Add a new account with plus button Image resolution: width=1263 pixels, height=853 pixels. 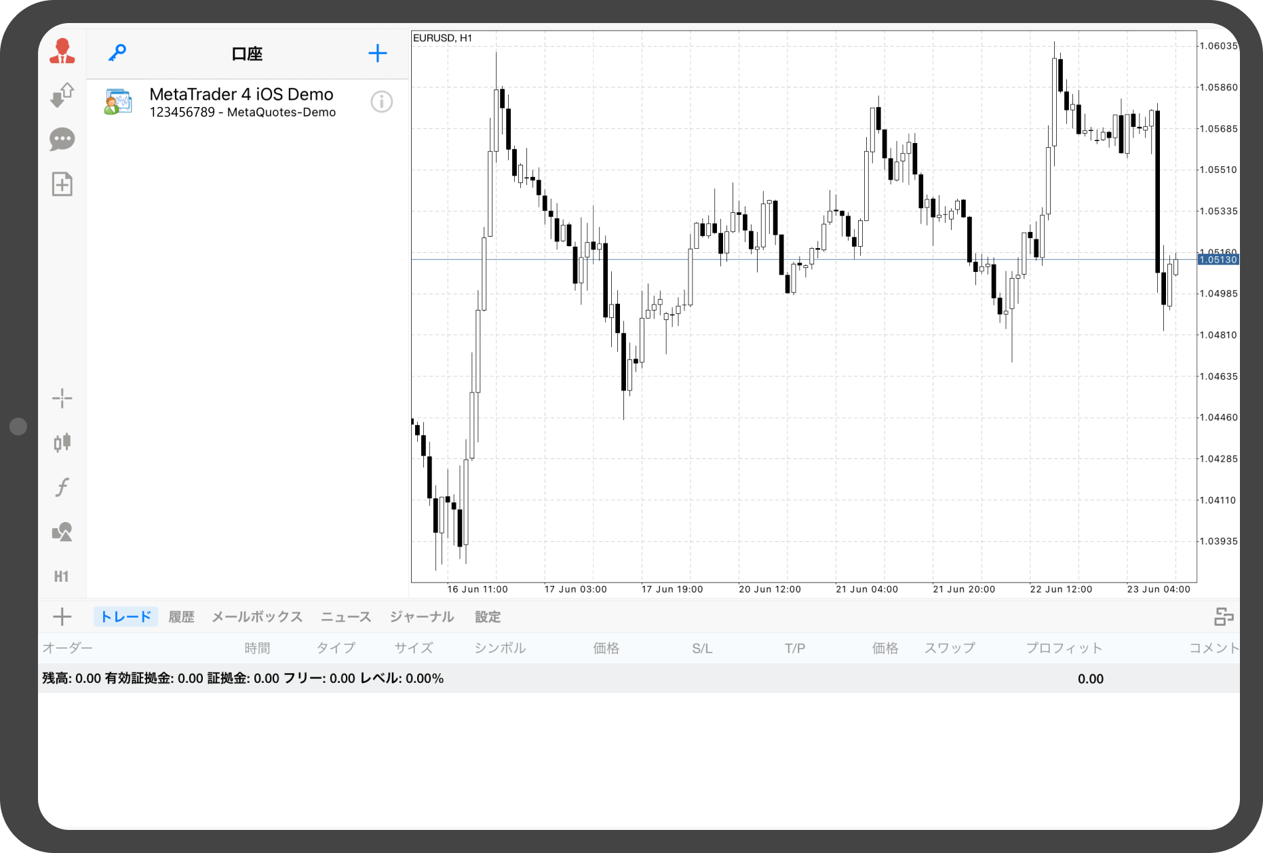377,54
